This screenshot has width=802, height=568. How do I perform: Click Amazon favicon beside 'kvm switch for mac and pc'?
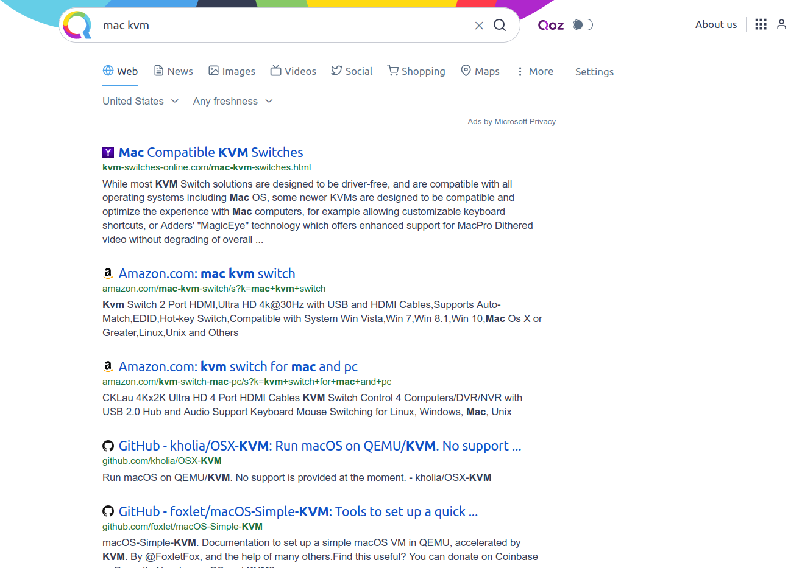coord(108,366)
